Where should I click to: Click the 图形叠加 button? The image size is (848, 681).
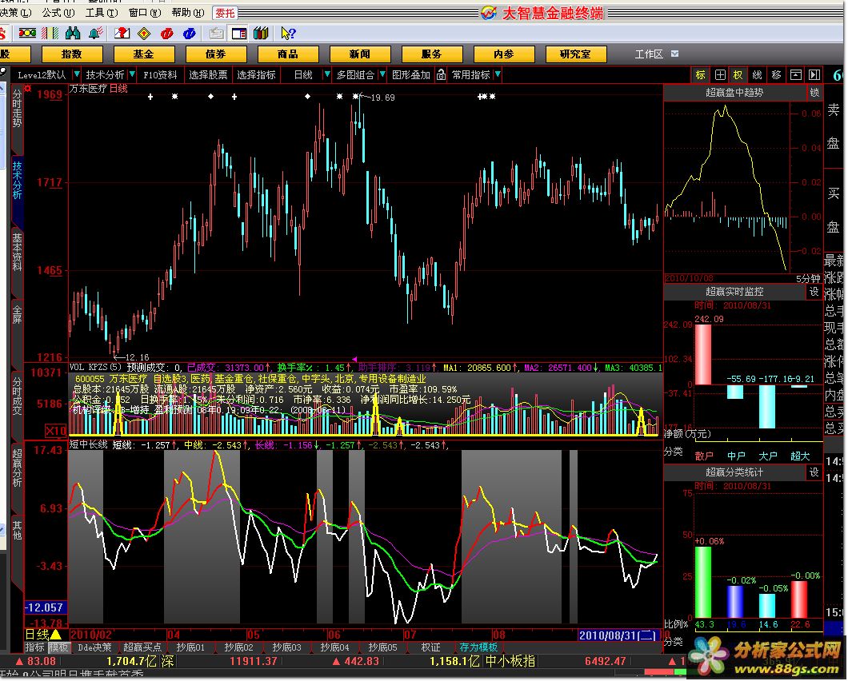coord(411,74)
